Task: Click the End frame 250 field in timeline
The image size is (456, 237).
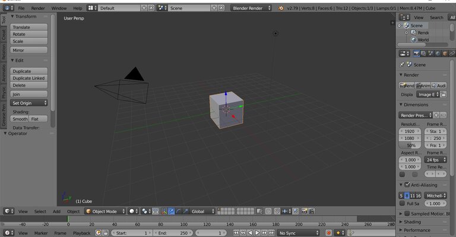Action: tap(173, 233)
